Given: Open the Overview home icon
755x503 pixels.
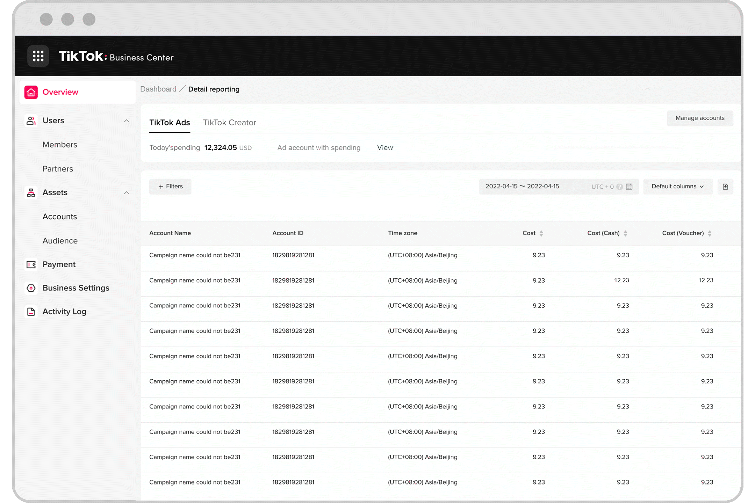Looking at the screenshot, I should coord(31,92).
